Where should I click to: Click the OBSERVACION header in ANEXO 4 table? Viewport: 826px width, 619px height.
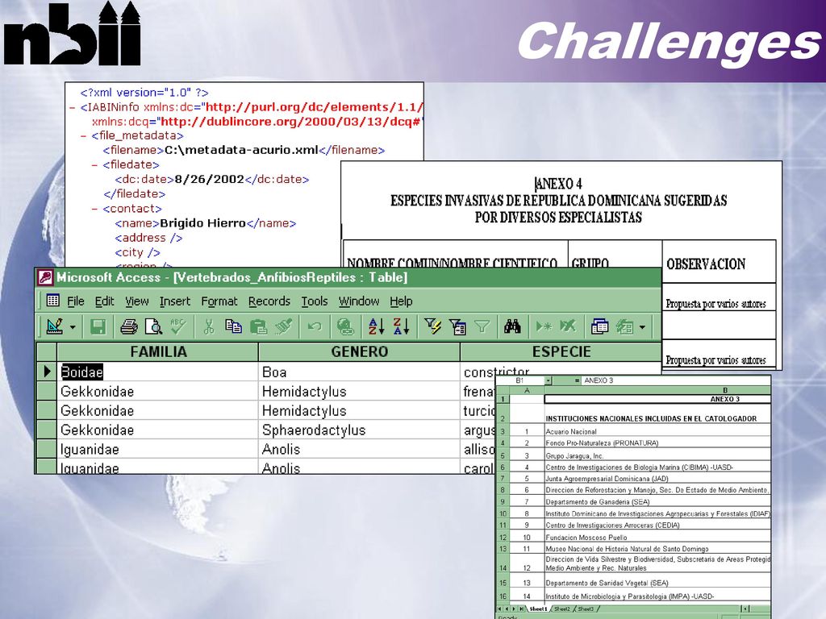pos(706,264)
